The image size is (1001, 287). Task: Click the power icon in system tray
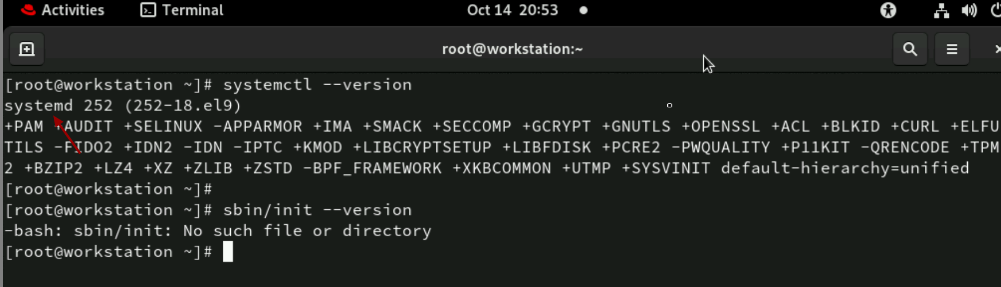996,10
